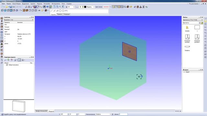
Task: Click the stamp icon left of Sigma
Action: click(x=141, y=7)
